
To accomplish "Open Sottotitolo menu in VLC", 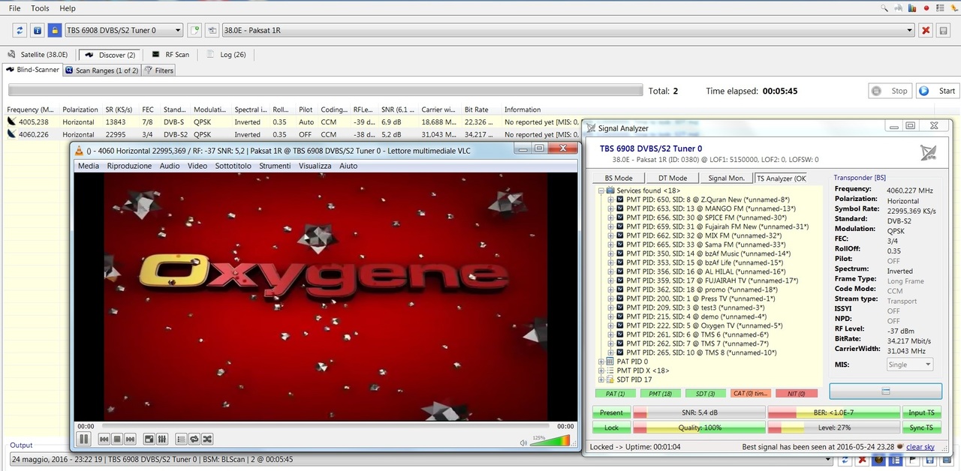I will (233, 166).
